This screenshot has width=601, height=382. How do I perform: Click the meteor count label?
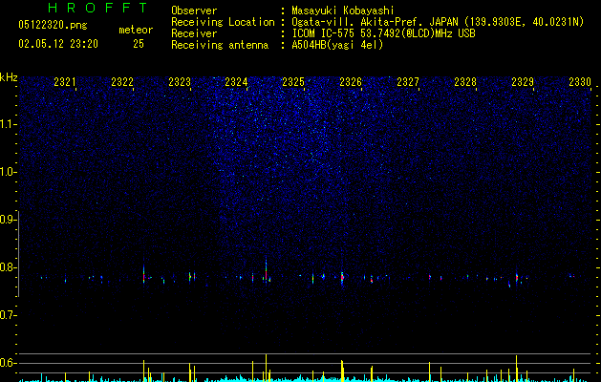(x=136, y=30)
